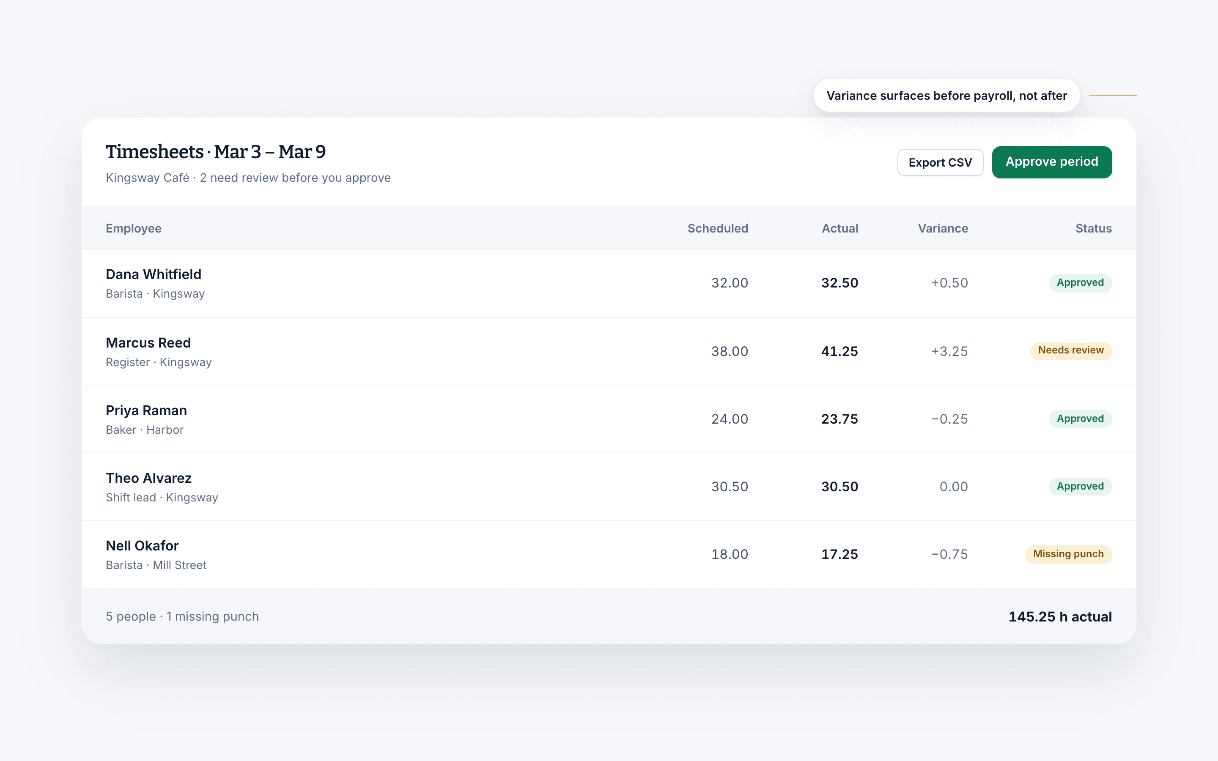Select Theo Alvarez's scheduled 30.50 value
The height and width of the screenshot is (761, 1218).
(730, 487)
